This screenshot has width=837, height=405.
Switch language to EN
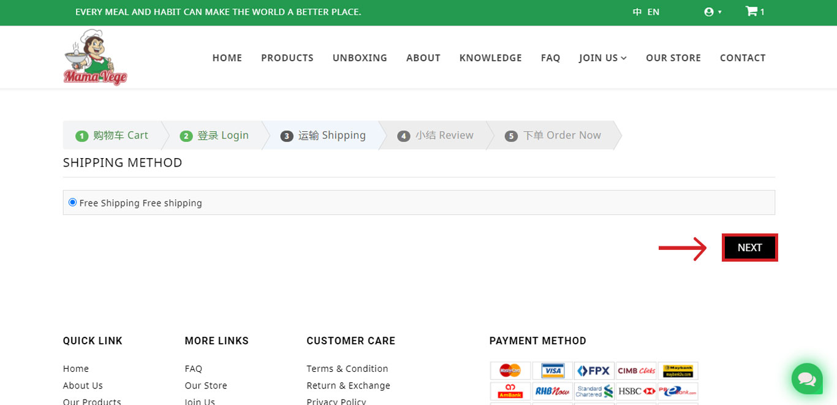pyautogui.click(x=653, y=12)
